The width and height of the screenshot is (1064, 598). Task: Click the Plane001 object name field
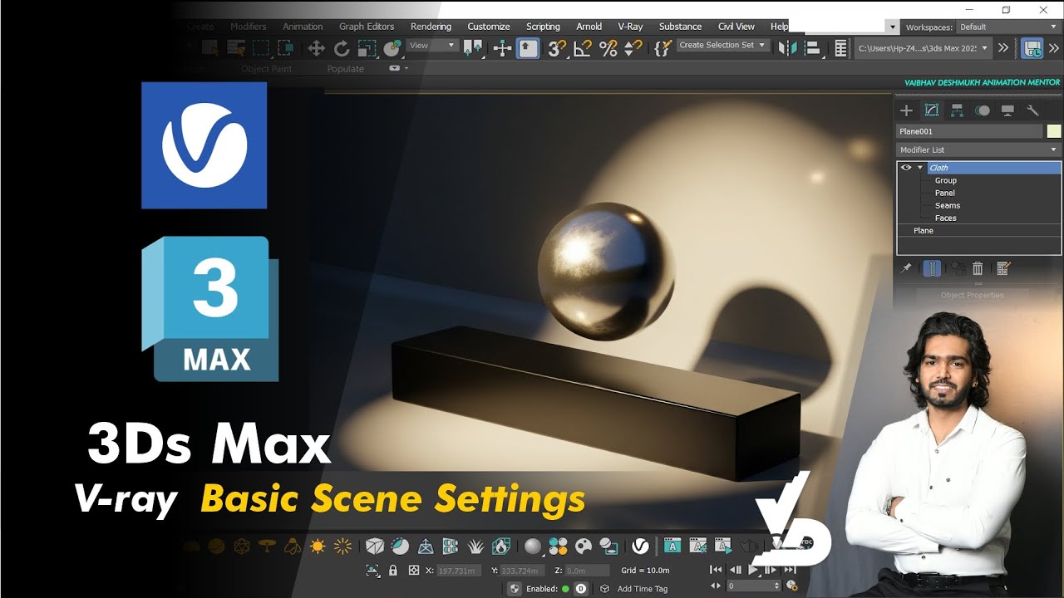(x=968, y=131)
